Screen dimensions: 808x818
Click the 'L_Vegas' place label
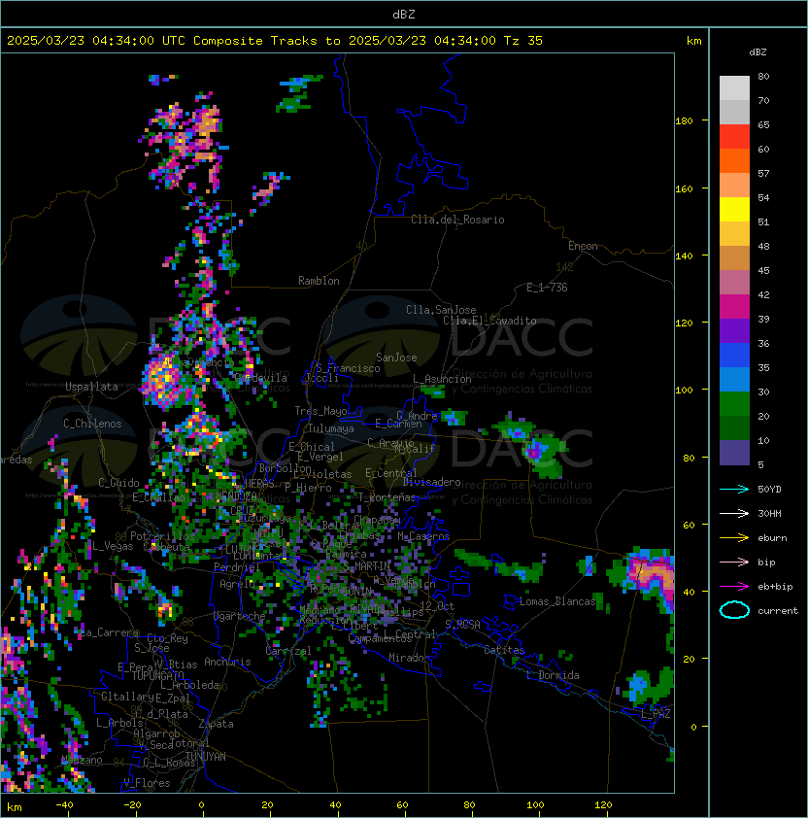[x=113, y=546]
